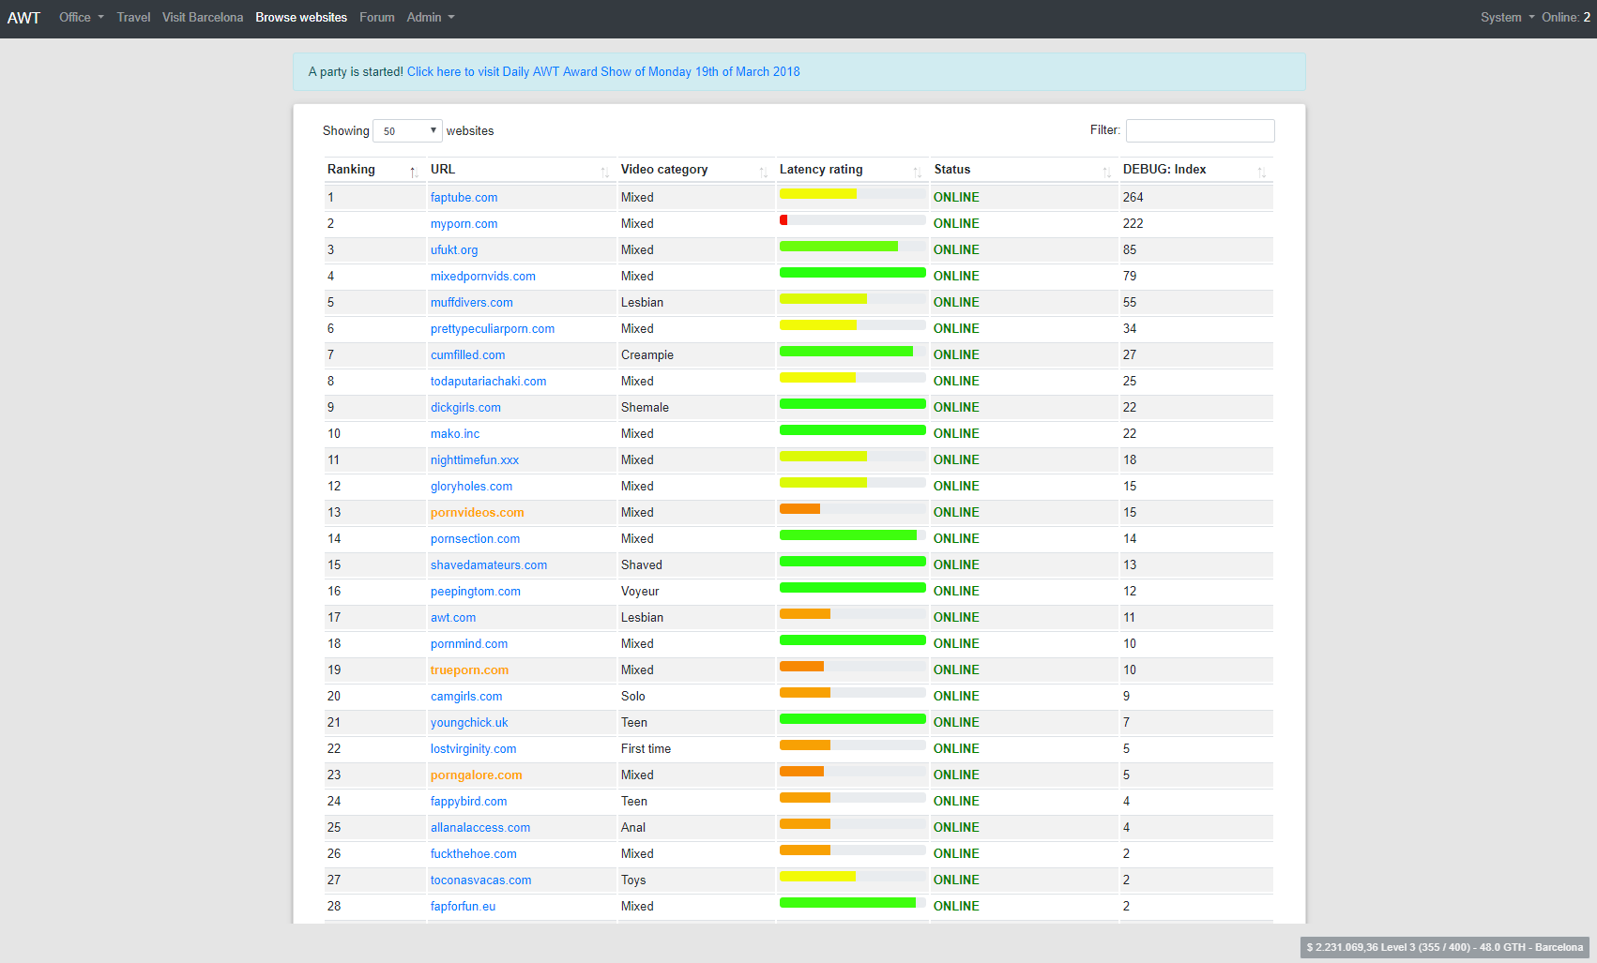Expand the Admin dropdown menu
Screen dimensions: 1597x963
(430, 18)
